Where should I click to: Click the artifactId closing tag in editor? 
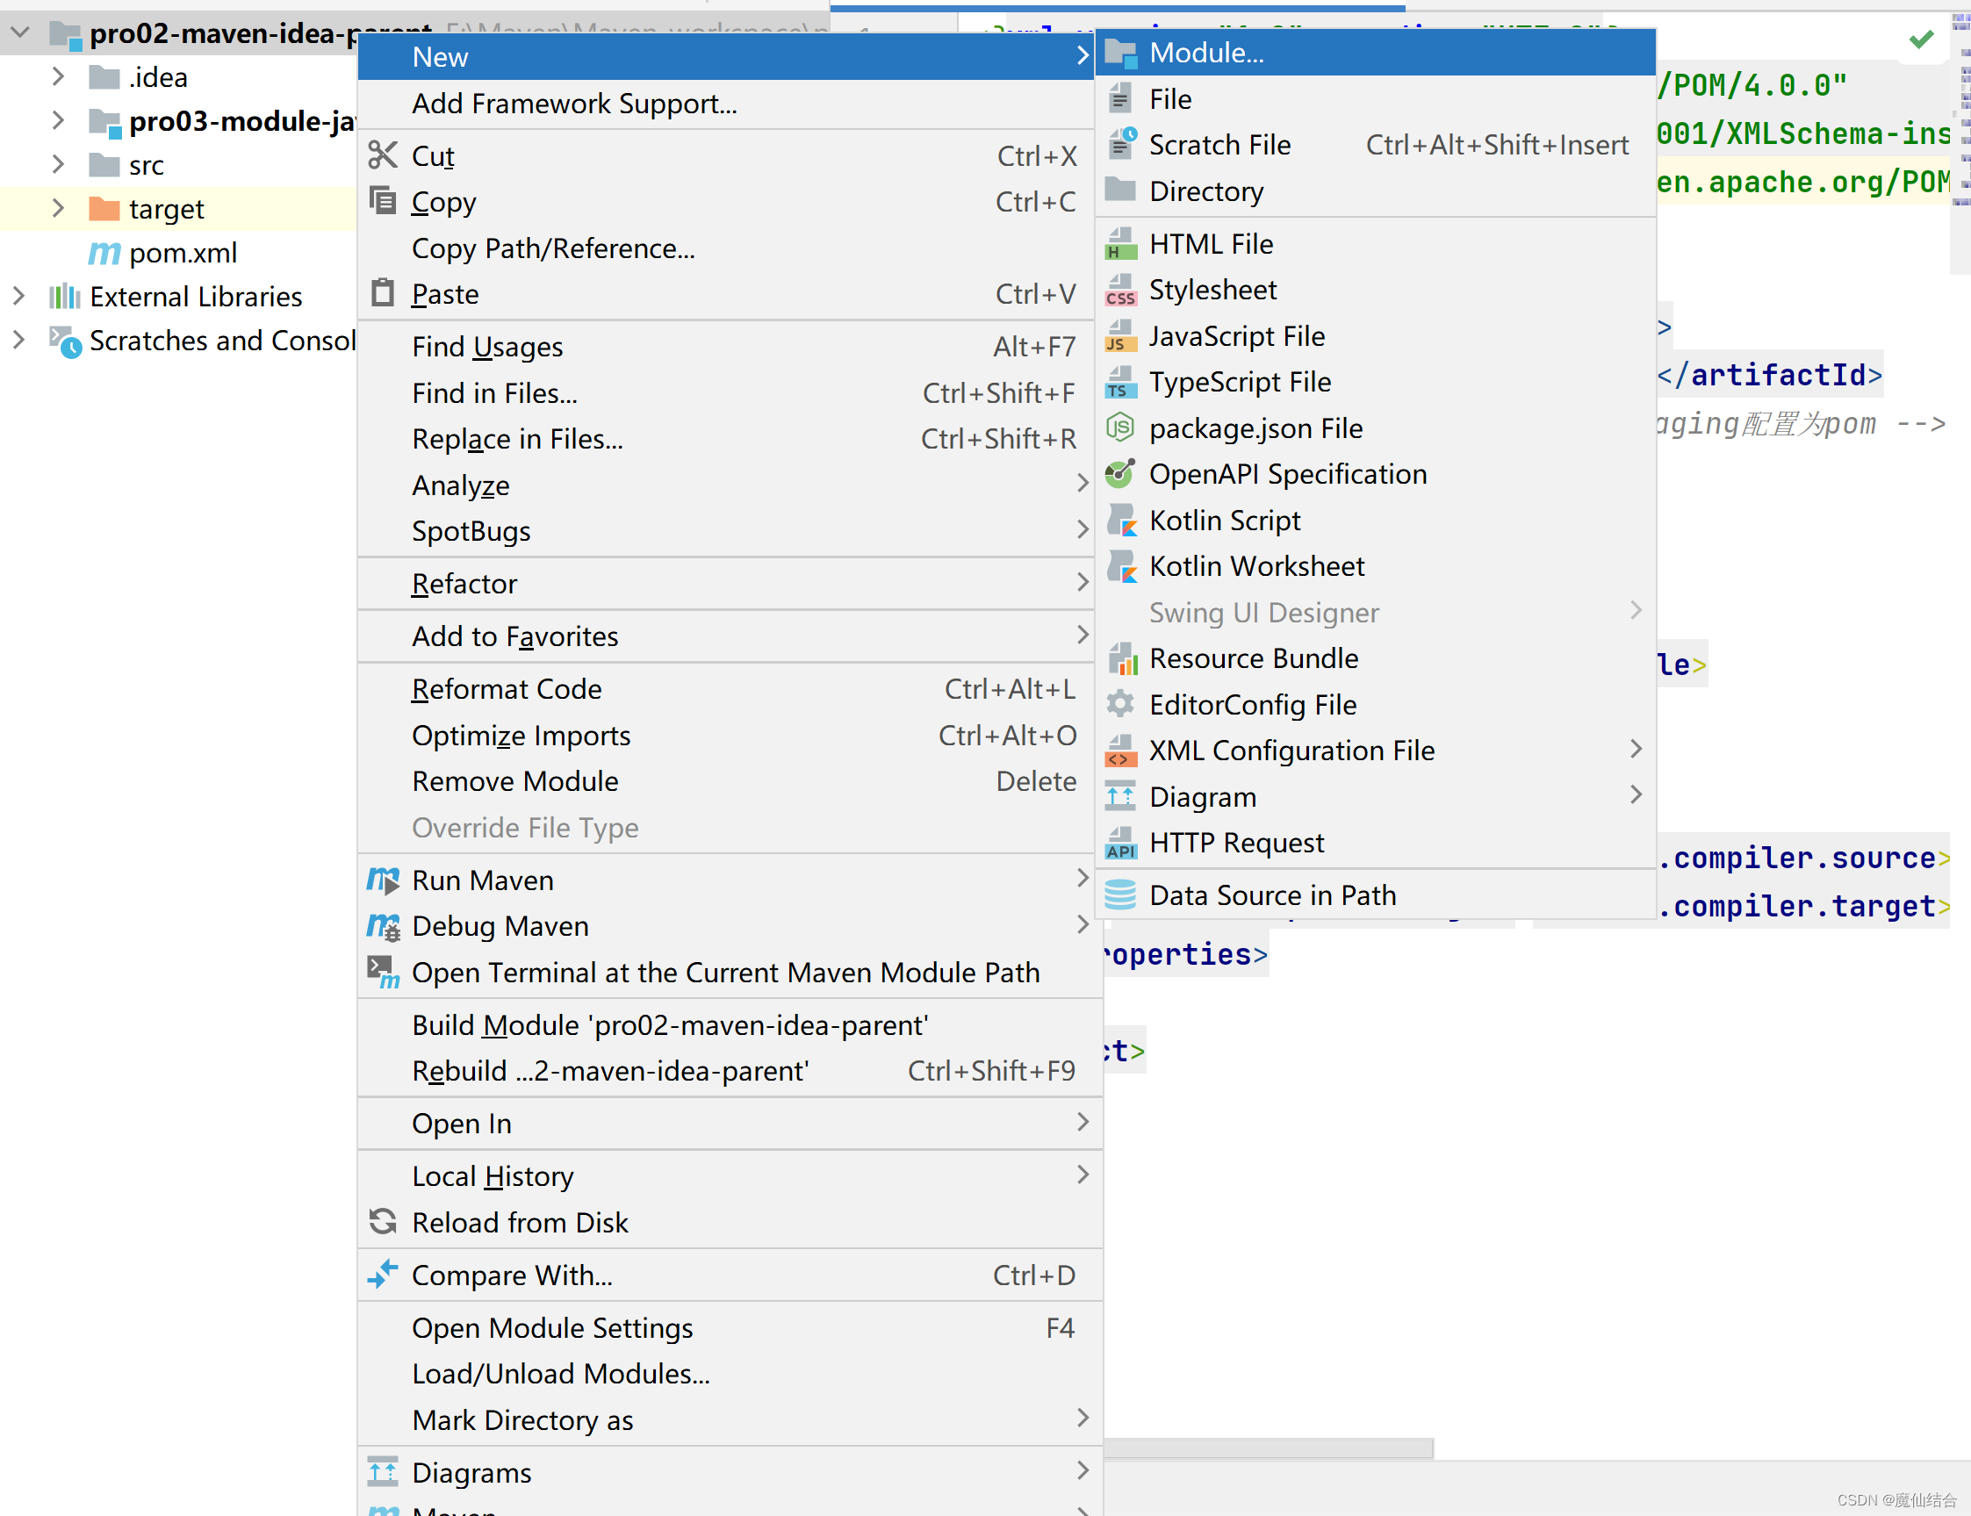coord(1771,375)
